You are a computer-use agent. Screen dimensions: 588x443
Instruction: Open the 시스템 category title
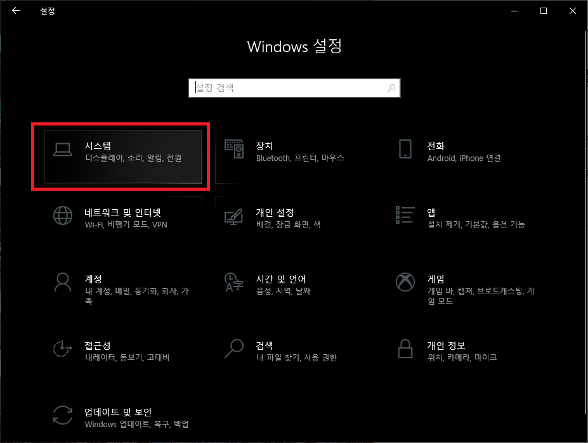(98, 146)
